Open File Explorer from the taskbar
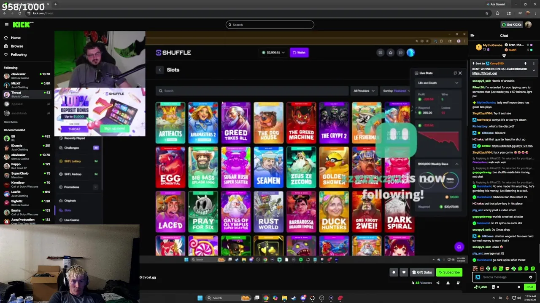 click(x=284, y=298)
